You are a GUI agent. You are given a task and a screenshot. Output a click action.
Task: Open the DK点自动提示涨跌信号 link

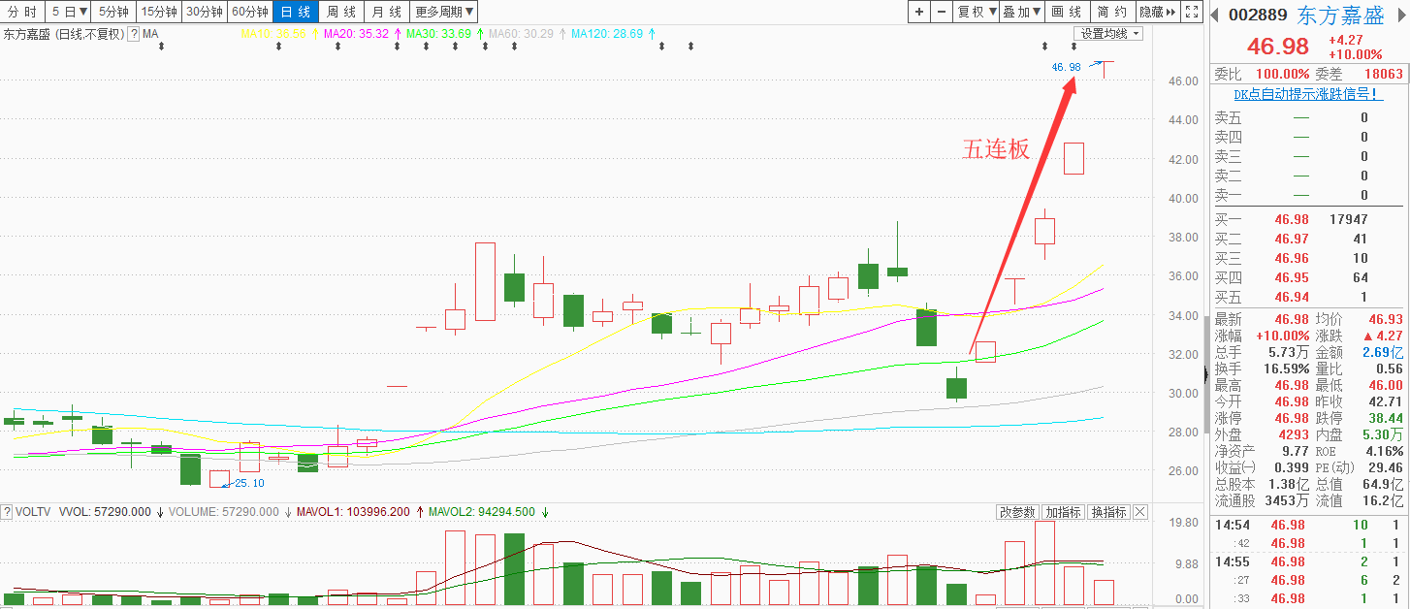(x=1306, y=94)
